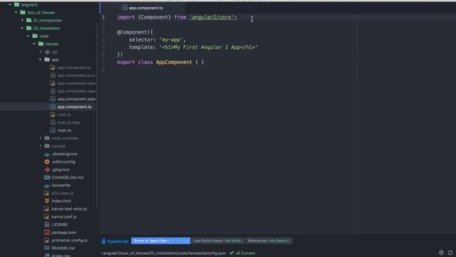Click the Docker whale icon of .dockerignore

(47, 154)
